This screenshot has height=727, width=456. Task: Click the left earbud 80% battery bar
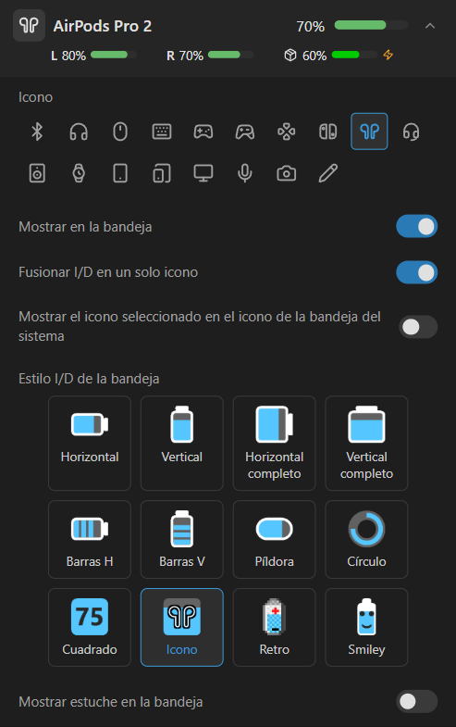coord(114,55)
